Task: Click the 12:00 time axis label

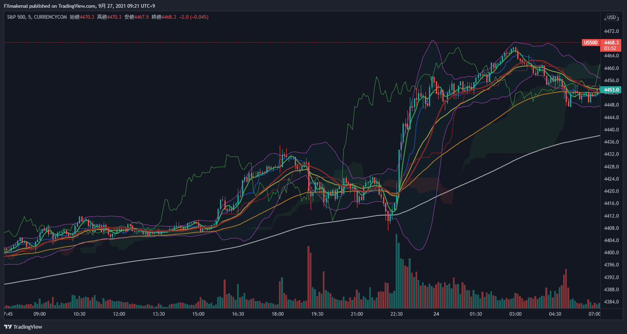Action: click(119, 314)
